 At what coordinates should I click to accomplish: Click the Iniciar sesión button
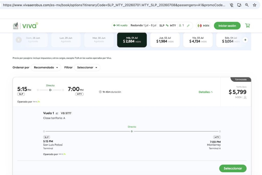click(227, 26)
